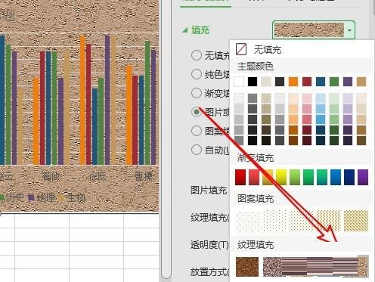Click the 曹操 axis label in chart
The image size is (375, 282).
[x=144, y=176]
